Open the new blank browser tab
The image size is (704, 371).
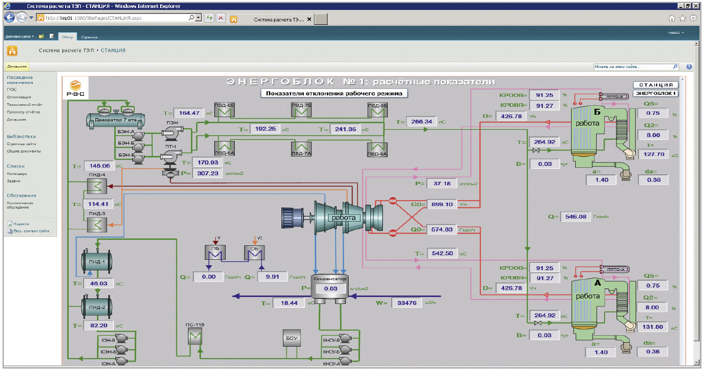click(322, 19)
